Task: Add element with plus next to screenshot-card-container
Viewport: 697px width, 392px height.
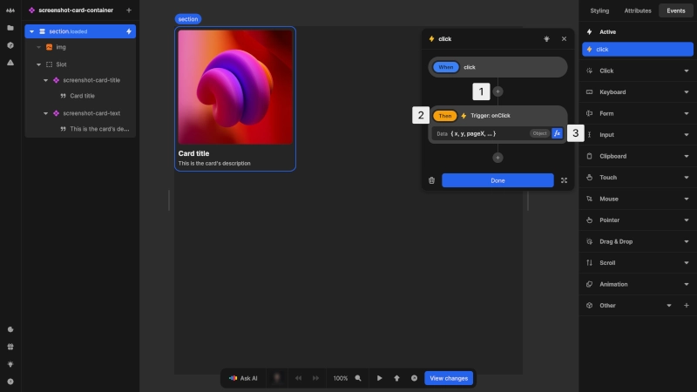Action: [x=129, y=10]
